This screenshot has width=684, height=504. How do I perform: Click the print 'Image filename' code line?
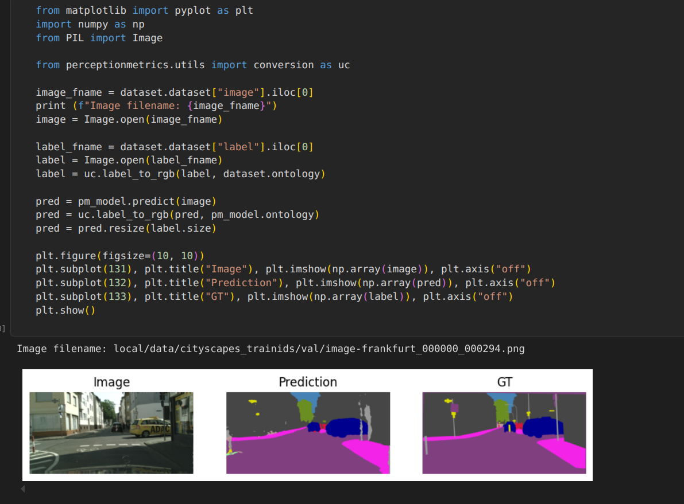(x=156, y=106)
